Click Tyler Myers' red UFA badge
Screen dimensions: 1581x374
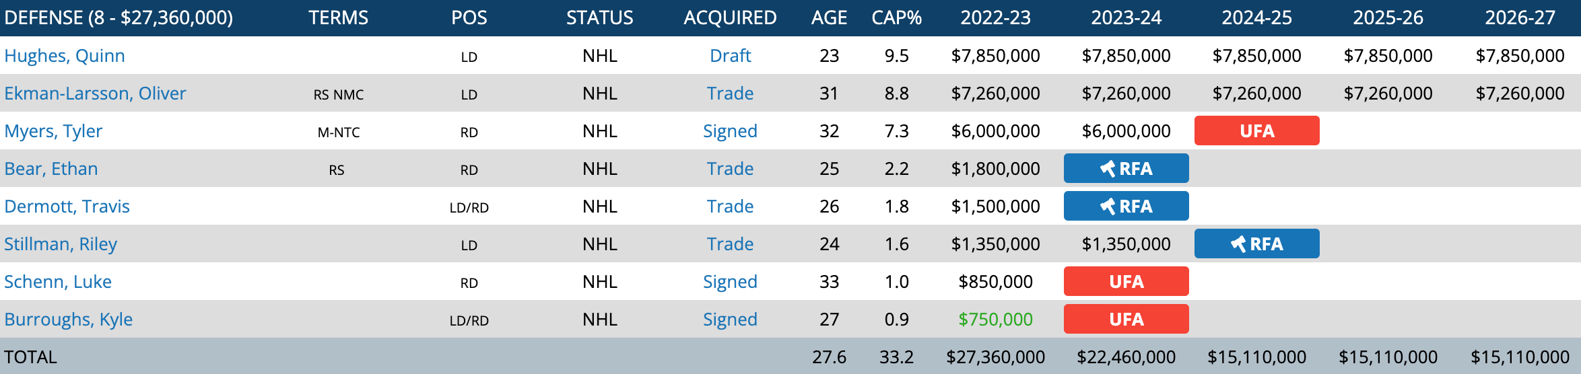click(1256, 131)
